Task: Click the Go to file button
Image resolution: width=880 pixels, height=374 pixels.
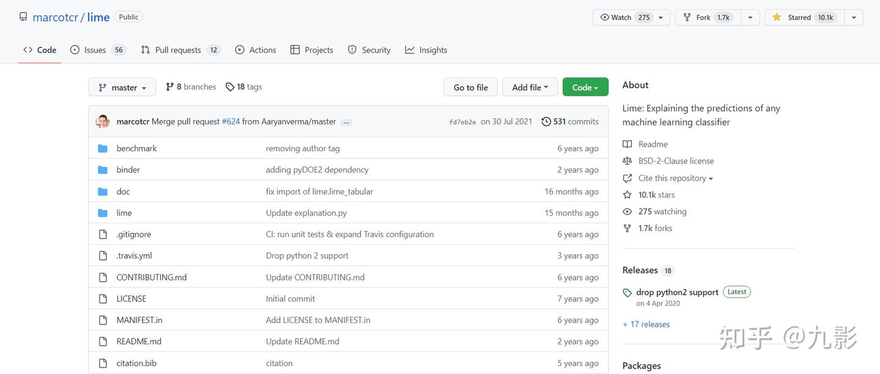Action: point(471,87)
